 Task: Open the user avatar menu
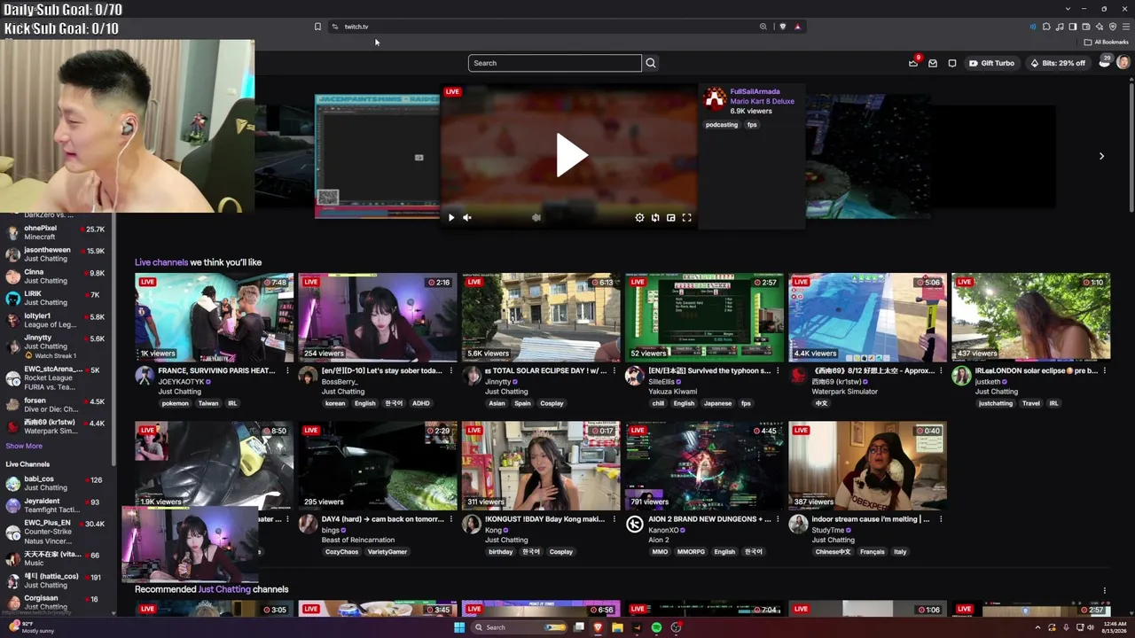pos(1123,62)
